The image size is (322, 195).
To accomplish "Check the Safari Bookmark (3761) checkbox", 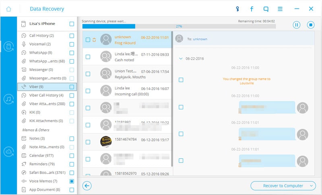I will 72,172.
